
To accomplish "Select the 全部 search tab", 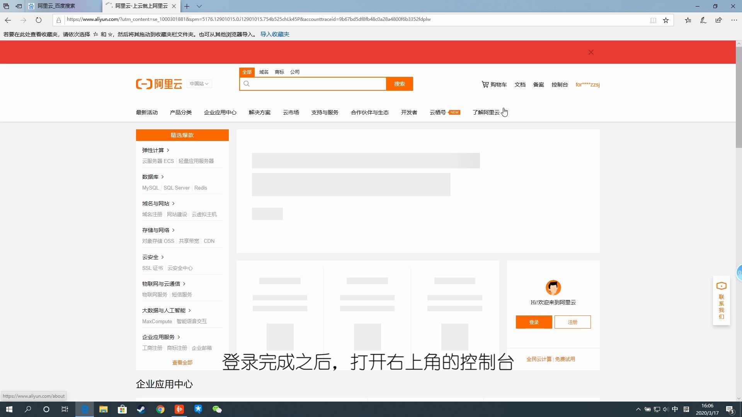I will [247, 72].
